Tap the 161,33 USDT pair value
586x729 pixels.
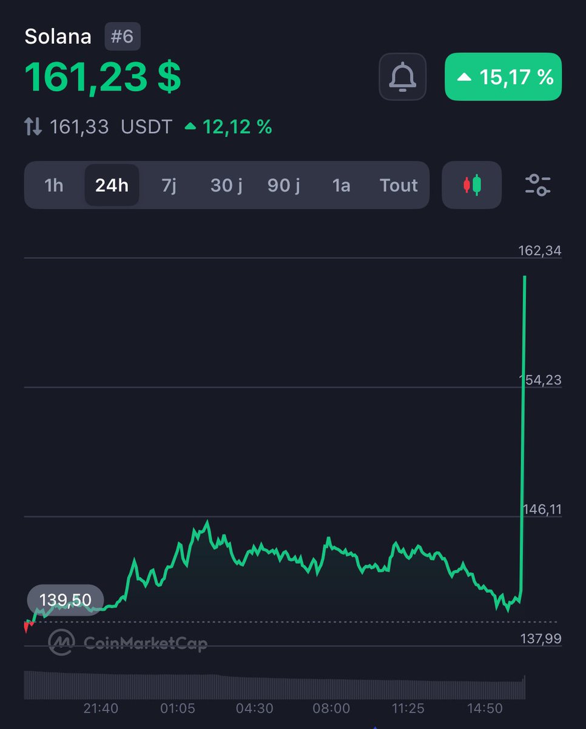(111, 127)
